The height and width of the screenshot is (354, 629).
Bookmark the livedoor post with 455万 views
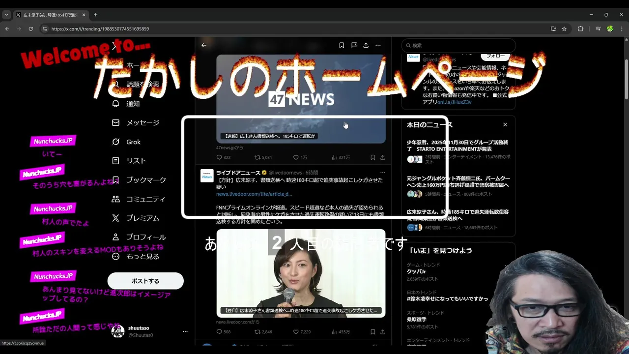(373, 332)
